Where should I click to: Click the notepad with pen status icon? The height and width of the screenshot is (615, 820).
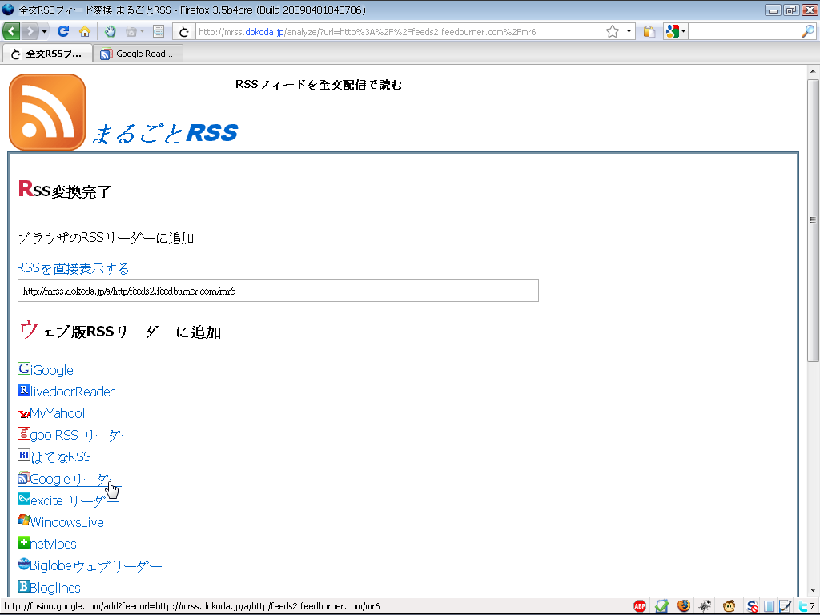click(785, 607)
